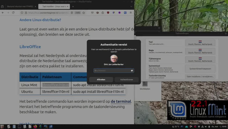
Task: Click 'sudo apt install libreoffice-l10n-nl' in the Ubuntu row
Action: click(98, 92)
